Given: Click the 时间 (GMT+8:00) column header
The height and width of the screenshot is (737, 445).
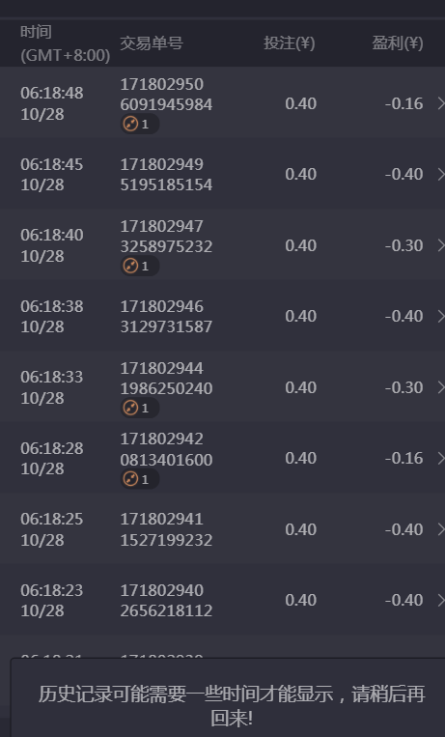Looking at the screenshot, I should point(66,43).
